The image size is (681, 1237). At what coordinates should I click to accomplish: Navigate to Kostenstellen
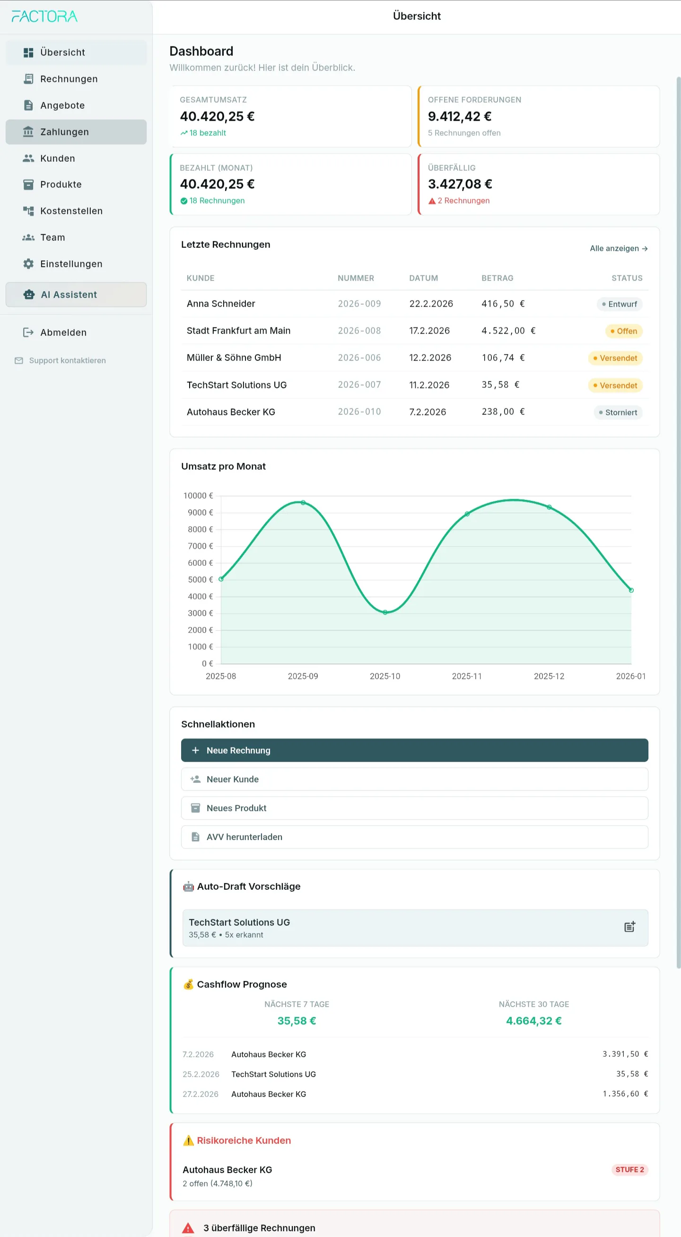pos(76,211)
